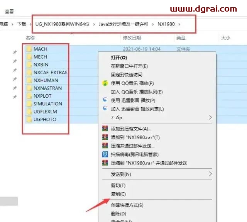
Task: Click the 文件夹 type cell for MACH
Action: click(183, 49)
